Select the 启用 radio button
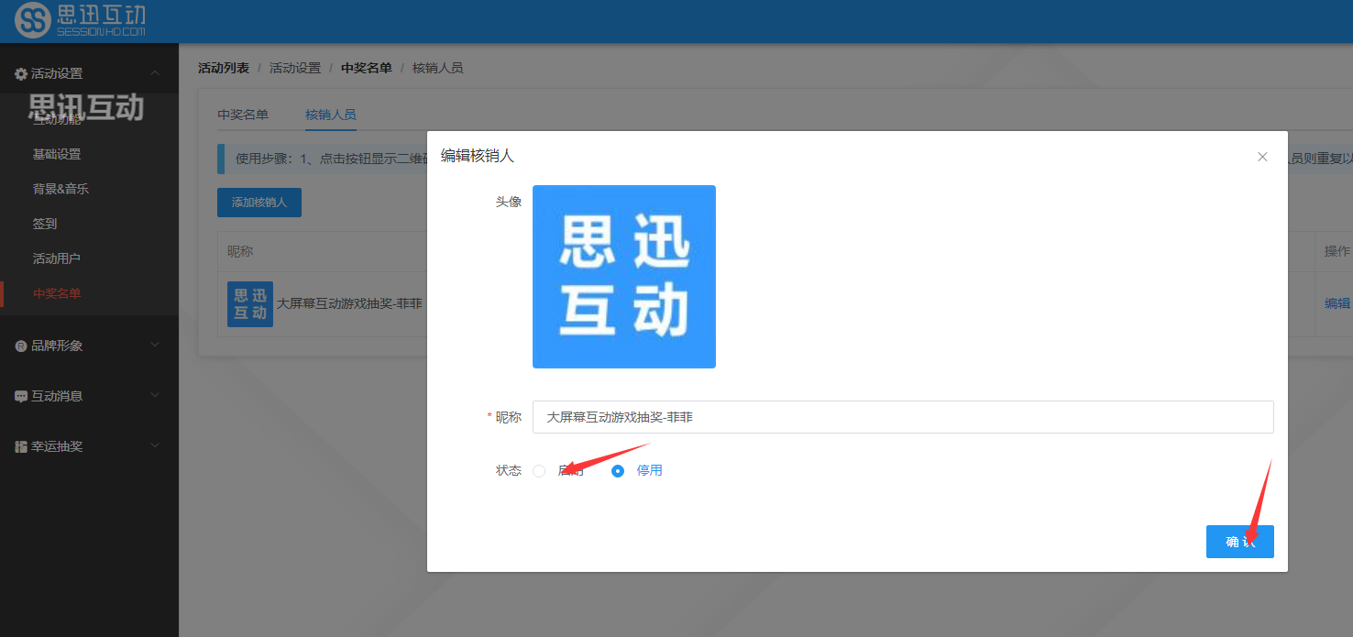Viewport: 1353px width, 637px height. (539, 471)
